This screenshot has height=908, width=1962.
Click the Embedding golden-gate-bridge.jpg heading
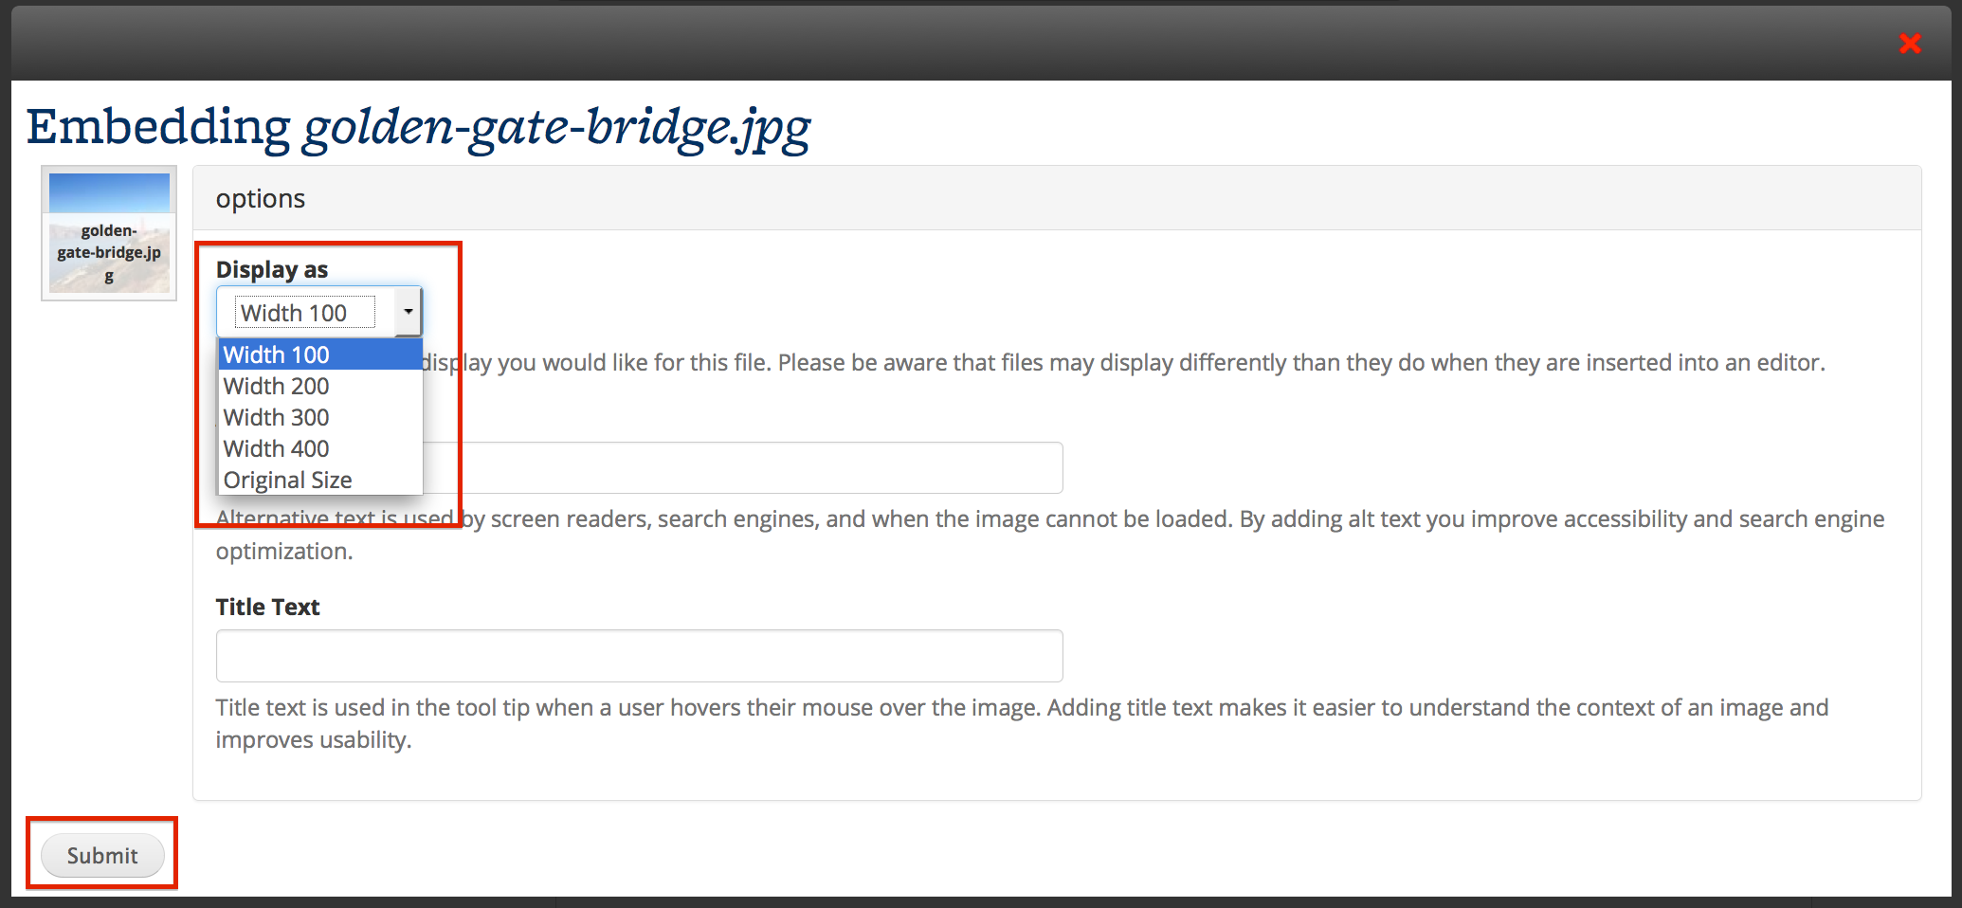click(418, 127)
